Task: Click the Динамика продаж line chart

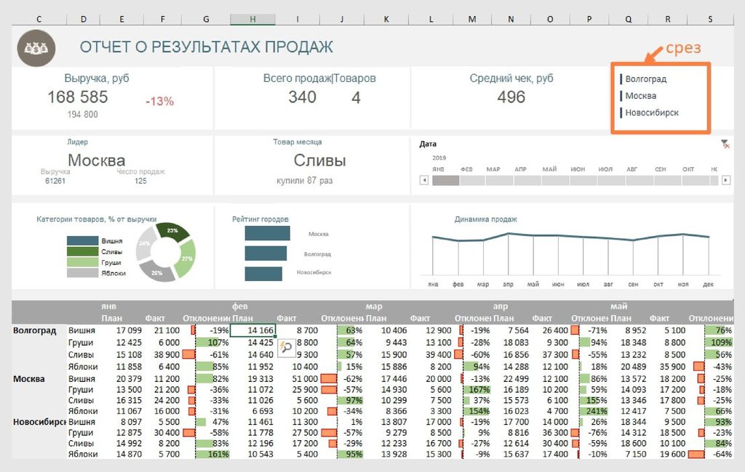Action: [570, 251]
